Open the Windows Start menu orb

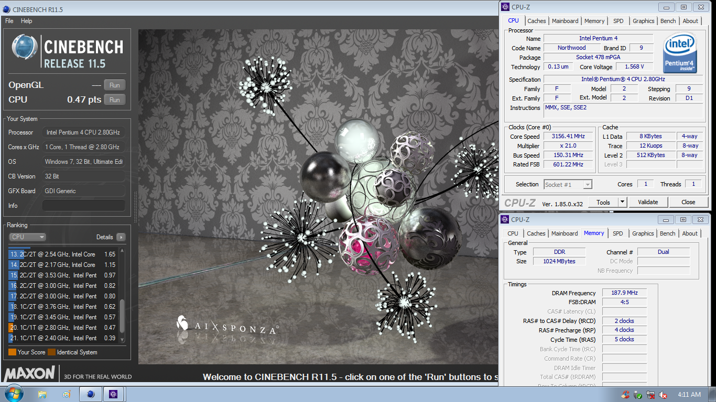(x=14, y=394)
